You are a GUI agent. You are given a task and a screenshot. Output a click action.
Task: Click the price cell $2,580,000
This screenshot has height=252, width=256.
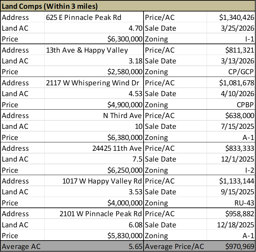94,72
